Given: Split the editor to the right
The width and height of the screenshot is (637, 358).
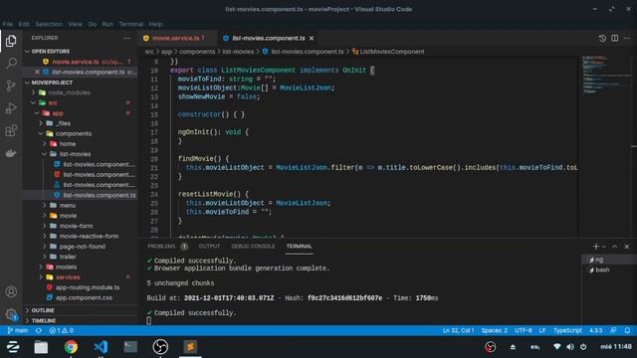Looking at the screenshot, I should tap(615, 38).
